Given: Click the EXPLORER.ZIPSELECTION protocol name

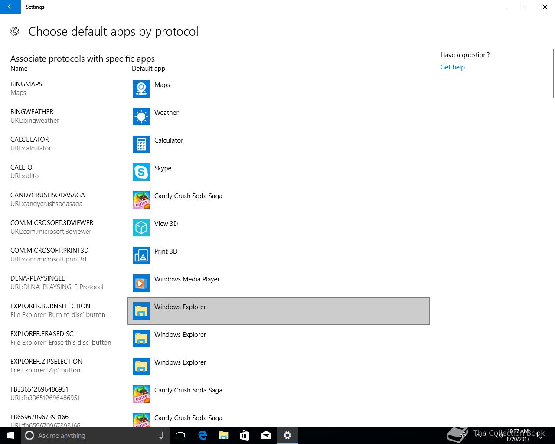Looking at the screenshot, I should (x=46, y=362).
